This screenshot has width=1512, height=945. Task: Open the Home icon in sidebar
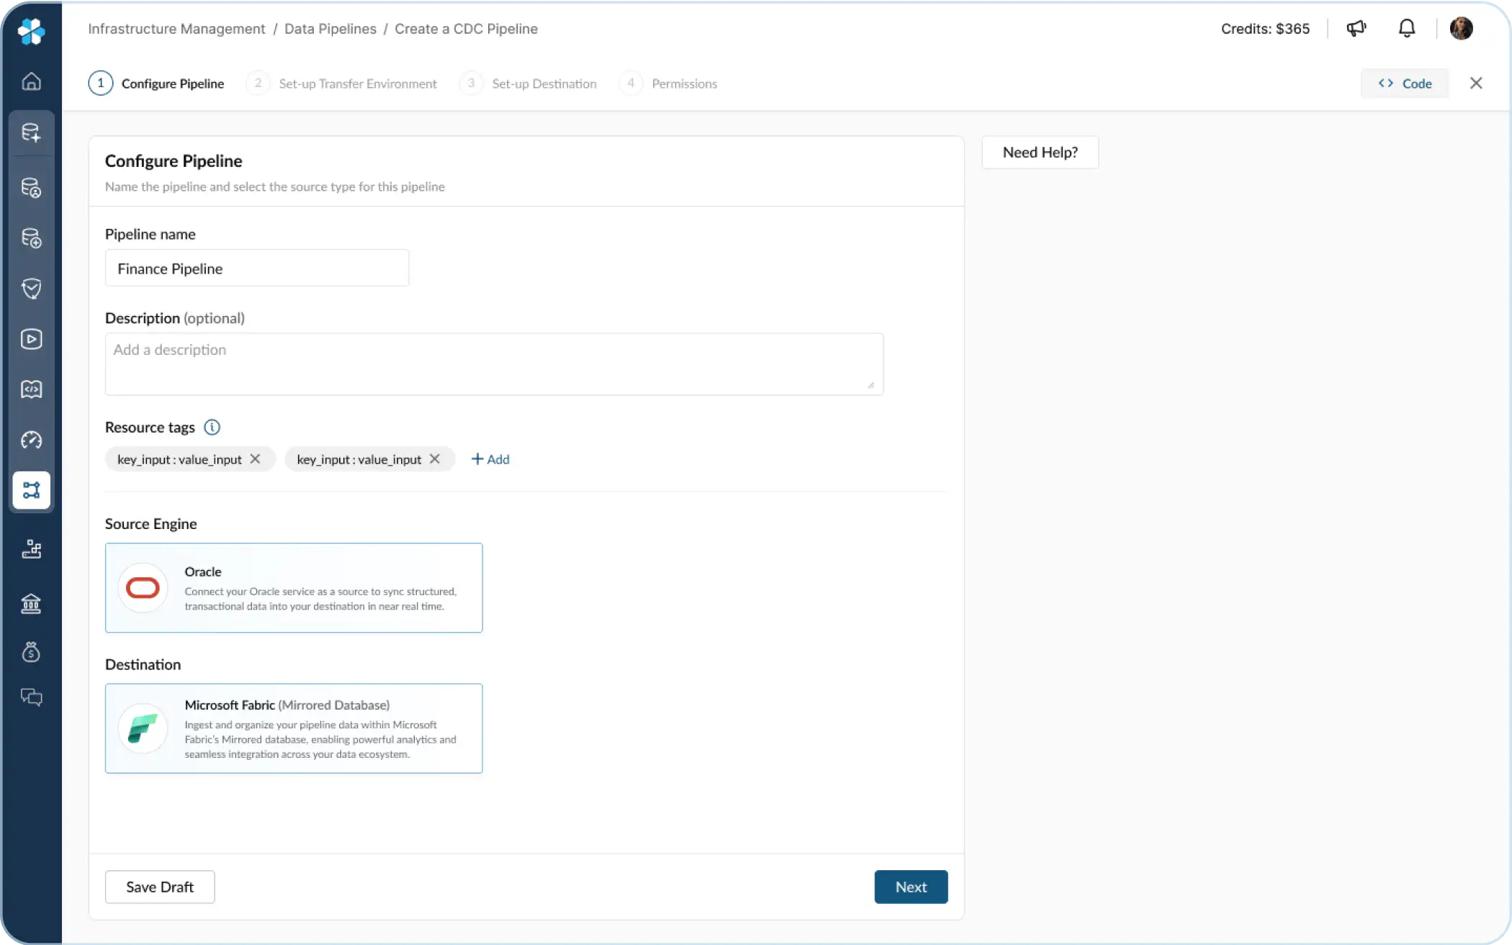tap(31, 81)
